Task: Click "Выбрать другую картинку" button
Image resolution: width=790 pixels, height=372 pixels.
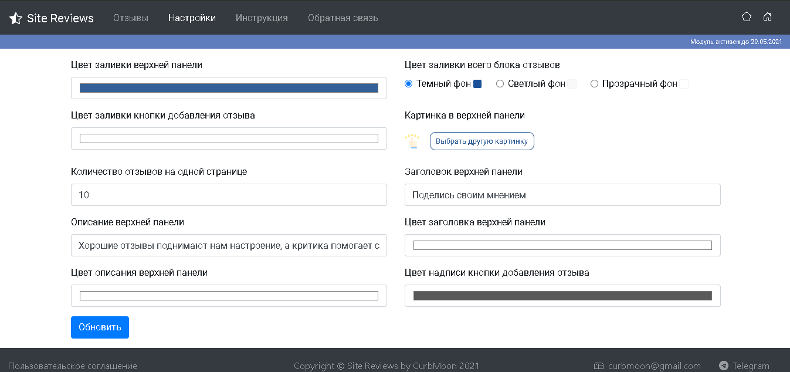Action: click(x=482, y=141)
